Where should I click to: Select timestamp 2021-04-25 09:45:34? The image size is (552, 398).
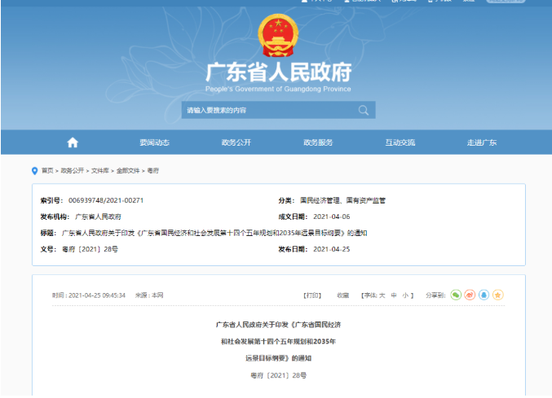97,295
